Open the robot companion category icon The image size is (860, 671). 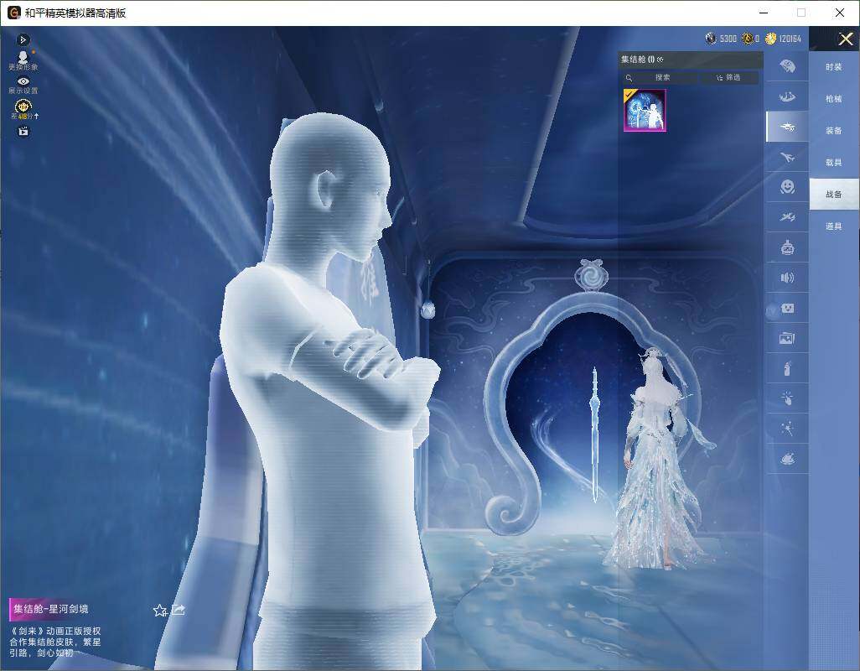787,247
